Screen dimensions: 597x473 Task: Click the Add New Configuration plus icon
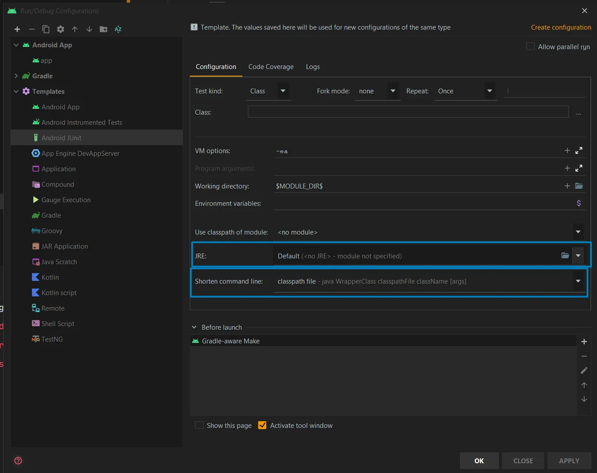click(x=17, y=29)
